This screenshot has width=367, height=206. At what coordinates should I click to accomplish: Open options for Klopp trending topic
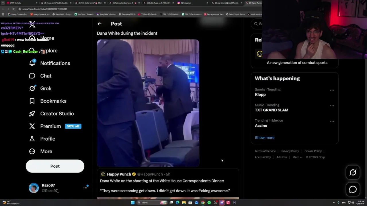332,90
